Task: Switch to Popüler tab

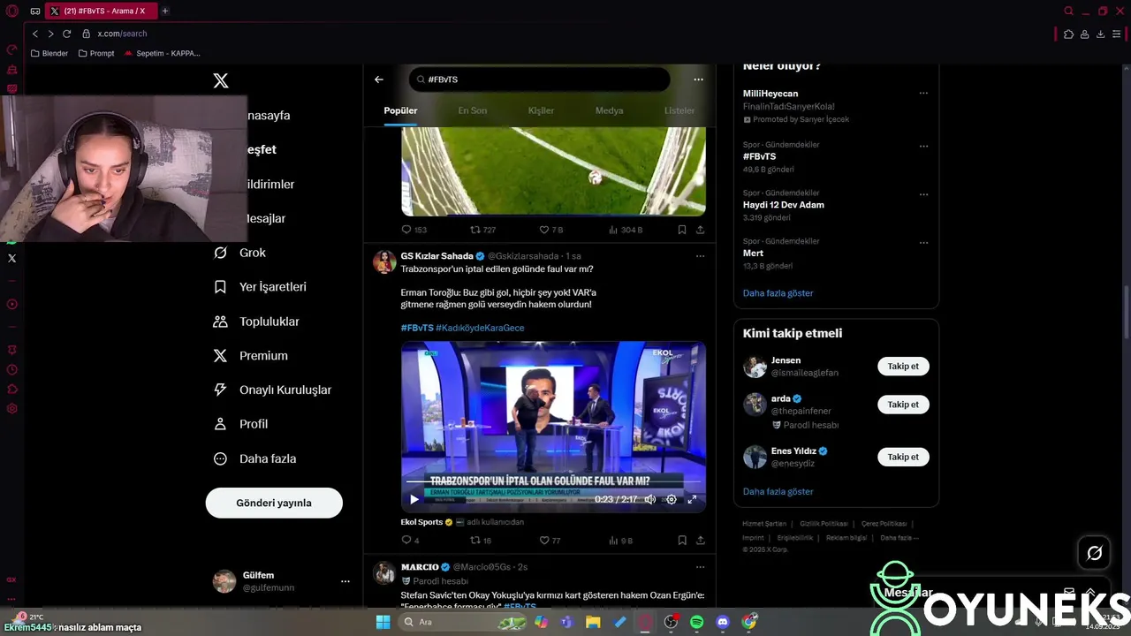Action: pos(400,110)
